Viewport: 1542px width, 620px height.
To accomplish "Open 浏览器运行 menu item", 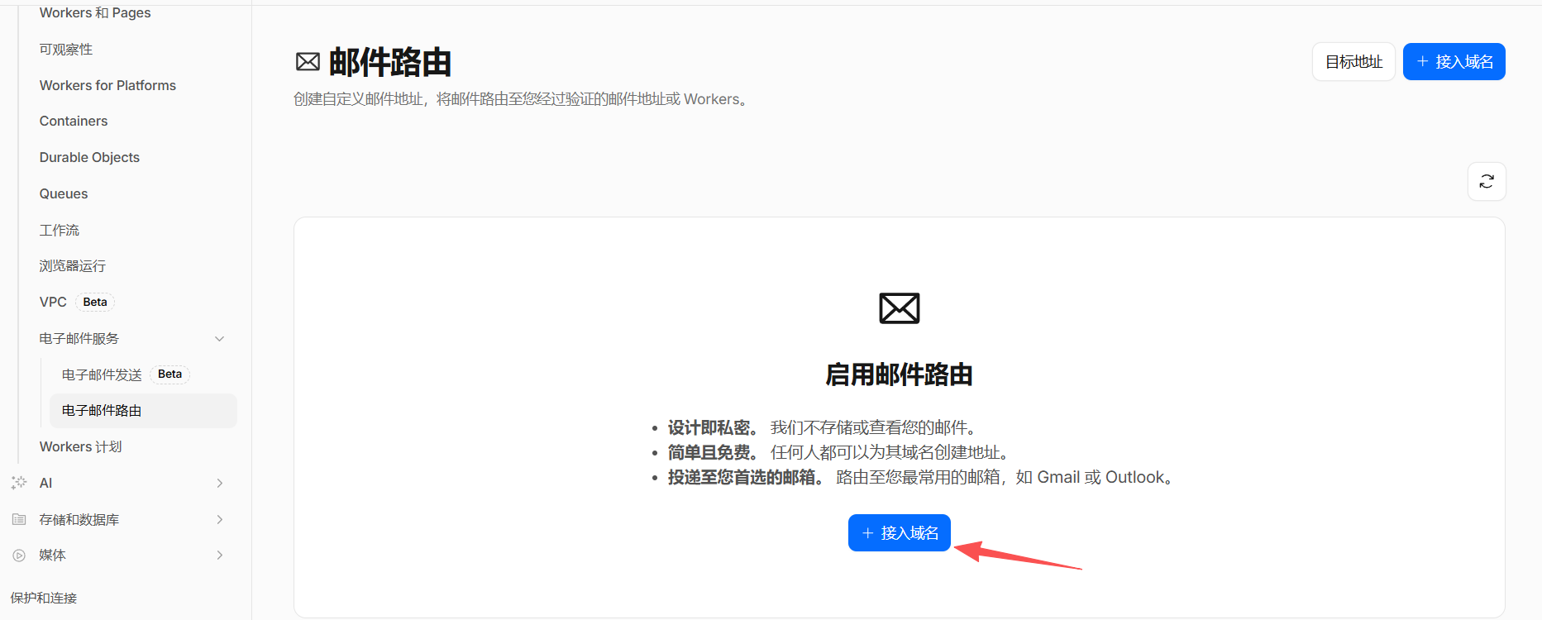I will click(73, 266).
